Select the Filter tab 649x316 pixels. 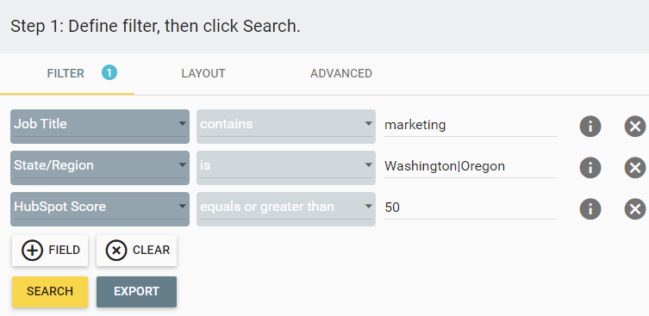point(67,74)
